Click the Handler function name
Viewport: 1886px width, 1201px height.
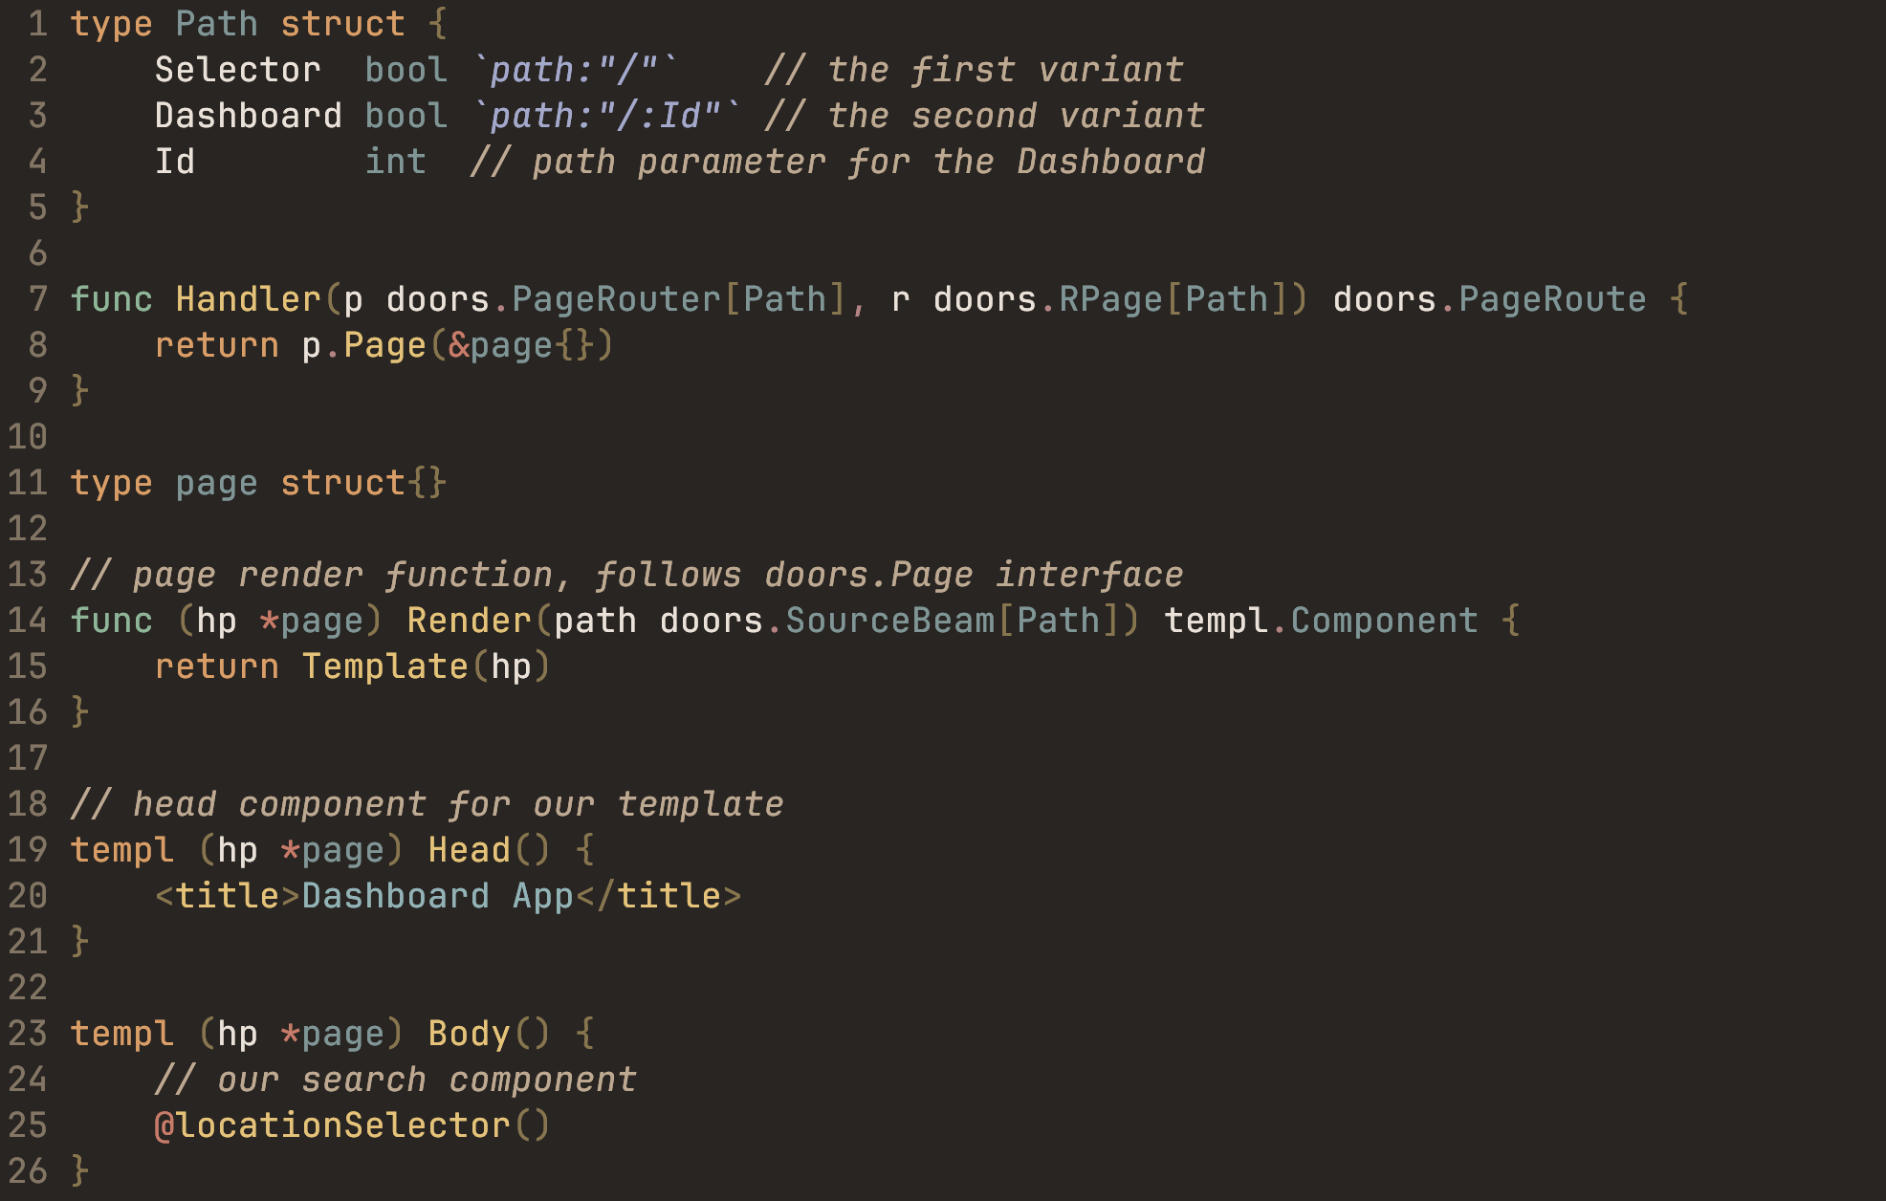tap(248, 299)
